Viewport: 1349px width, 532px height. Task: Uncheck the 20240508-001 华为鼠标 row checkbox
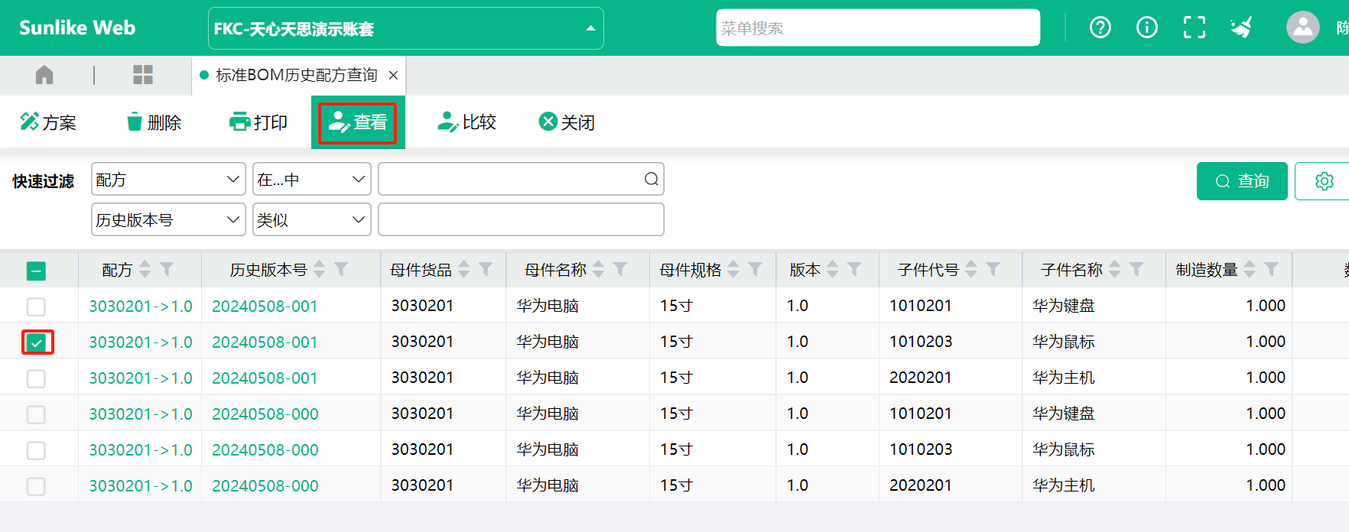pyautogui.click(x=36, y=342)
